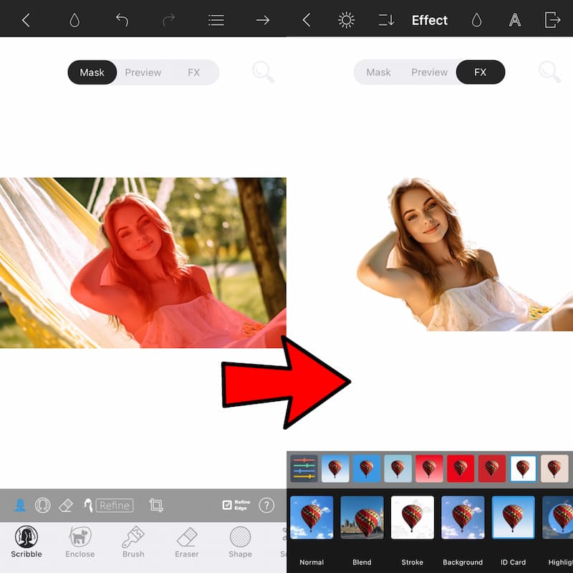Choose the Enclose selection tool

[80, 541]
